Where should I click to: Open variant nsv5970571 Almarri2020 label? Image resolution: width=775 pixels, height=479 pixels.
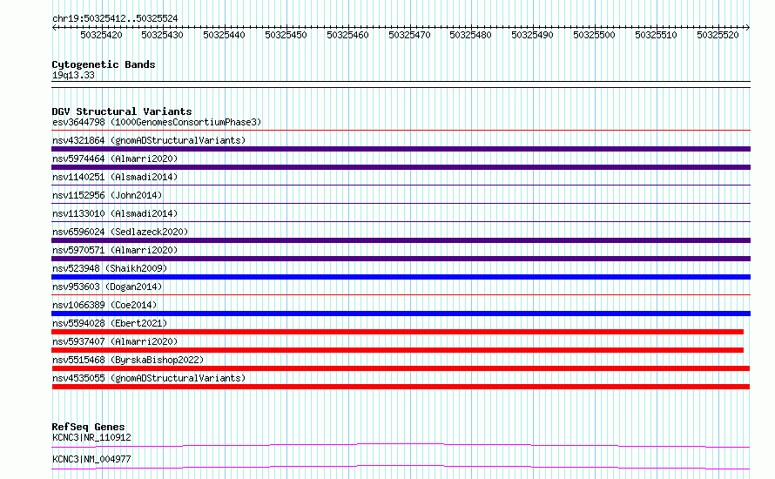pos(115,250)
